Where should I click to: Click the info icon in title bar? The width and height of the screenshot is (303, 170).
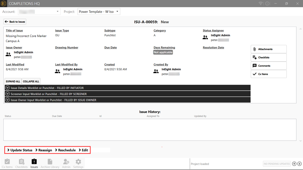coord(267,4)
